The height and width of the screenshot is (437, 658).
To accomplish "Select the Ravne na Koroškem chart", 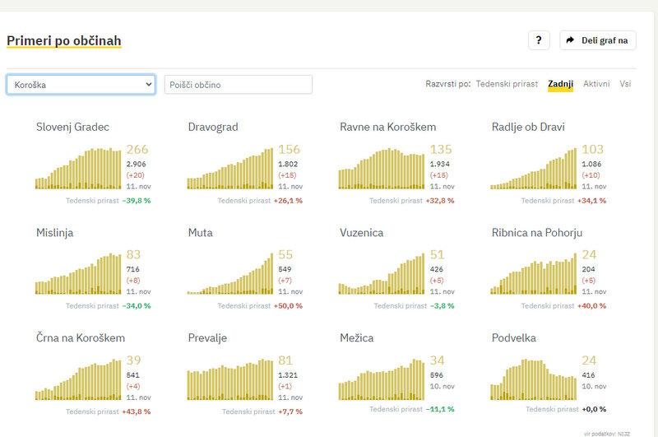I will coord(383,169).
